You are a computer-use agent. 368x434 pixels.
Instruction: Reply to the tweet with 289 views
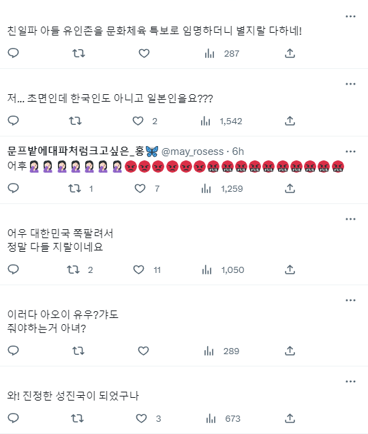point(13,351)
